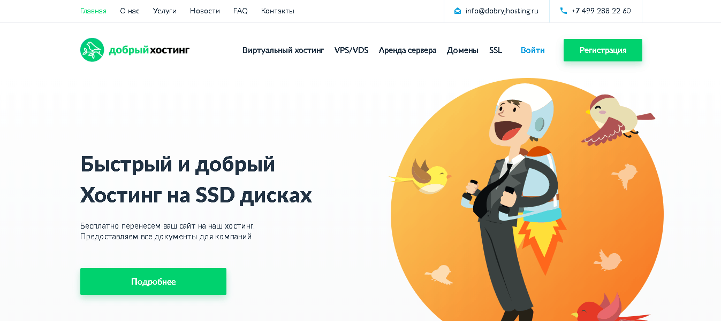Image resolution: width=721 pixels, height=321 pixels.
Task: Click the email envelope icon
Action: (x=458, y=11)
